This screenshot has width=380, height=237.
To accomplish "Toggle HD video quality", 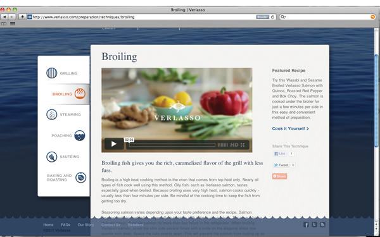I will 234,145.
